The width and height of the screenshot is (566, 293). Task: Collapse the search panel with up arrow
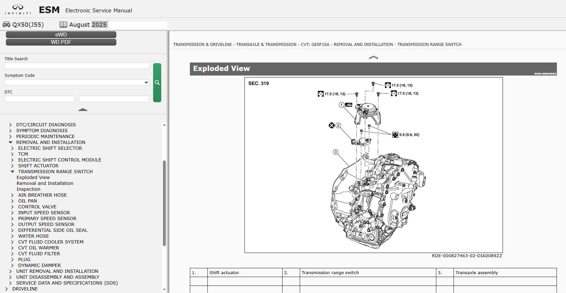83,110
